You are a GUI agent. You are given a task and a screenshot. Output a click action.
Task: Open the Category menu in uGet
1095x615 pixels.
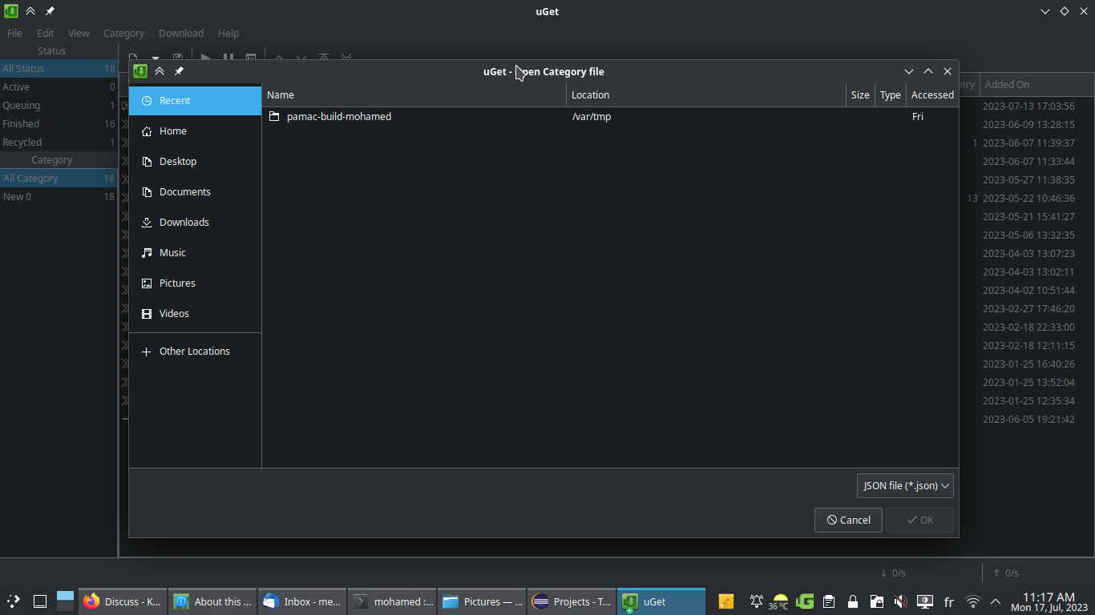tap(123, 34)
